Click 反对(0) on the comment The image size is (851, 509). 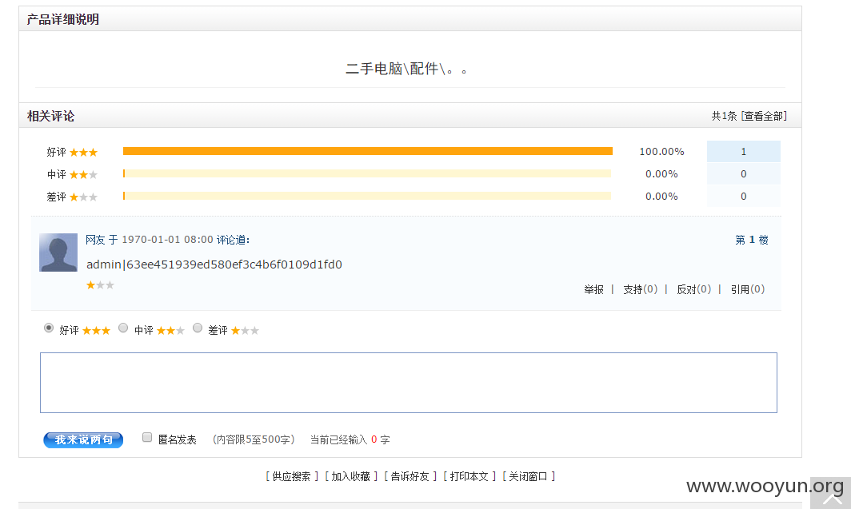pos(693,289)
